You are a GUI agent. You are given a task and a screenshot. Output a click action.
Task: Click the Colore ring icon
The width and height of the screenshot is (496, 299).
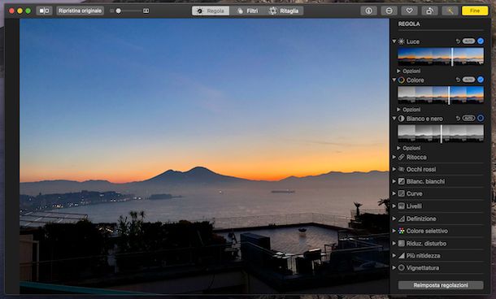pyautogui.click(x=402, y=80)
